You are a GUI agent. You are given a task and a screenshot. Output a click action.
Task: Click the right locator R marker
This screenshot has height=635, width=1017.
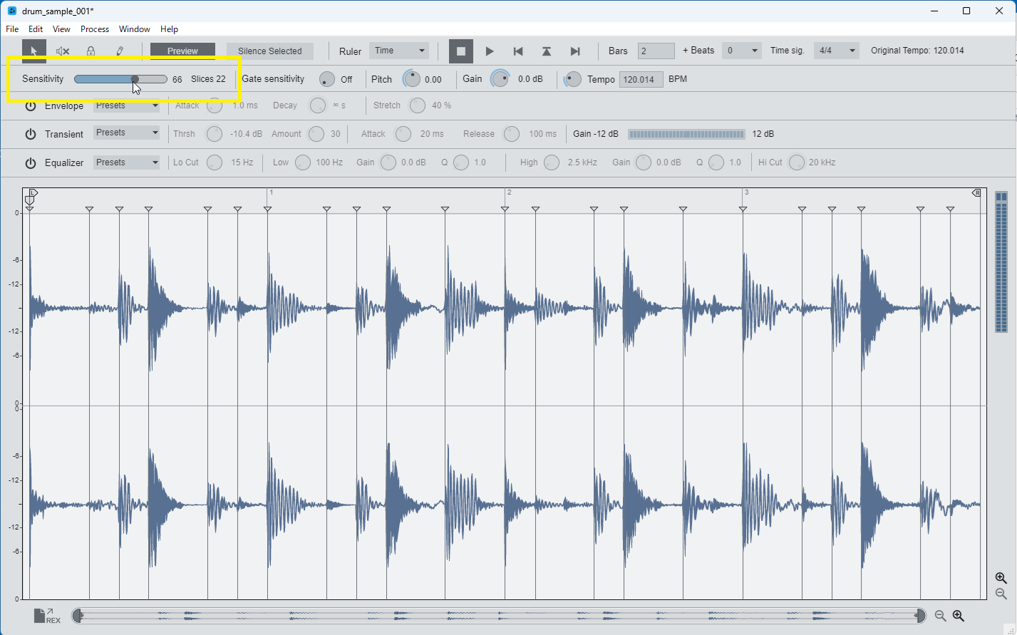click(x=976, y=193)
